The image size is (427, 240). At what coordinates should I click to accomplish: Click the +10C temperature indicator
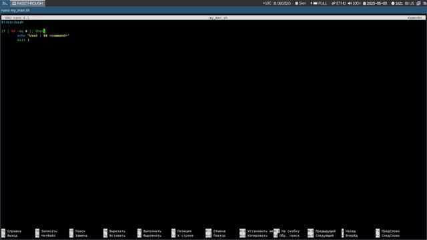(x=267, y=3)
